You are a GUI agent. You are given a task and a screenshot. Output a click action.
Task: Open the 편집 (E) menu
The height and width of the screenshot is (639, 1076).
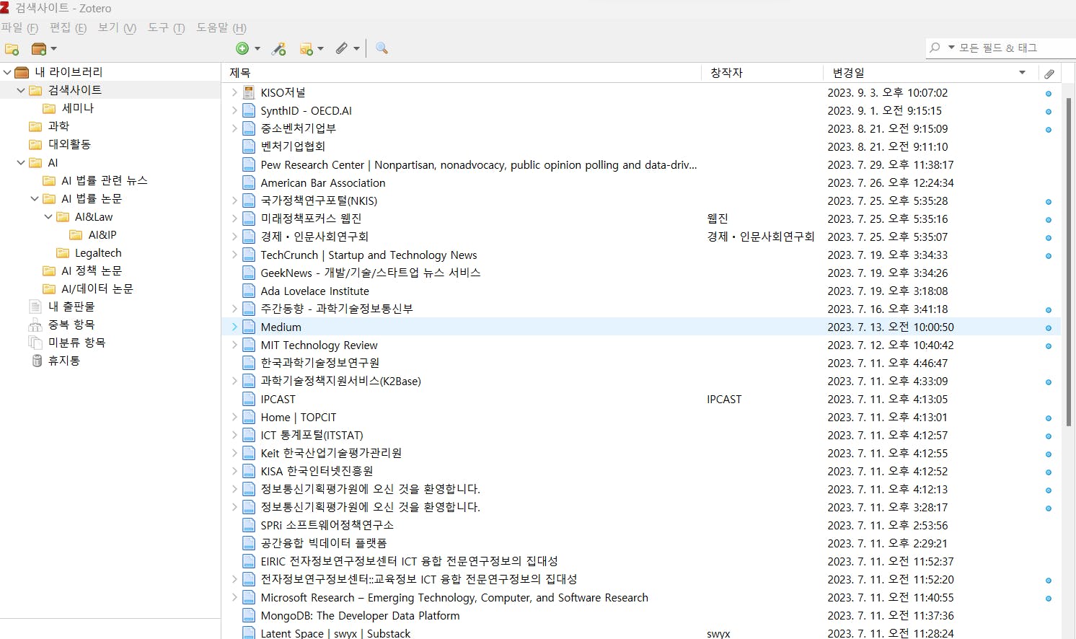(68, 27)
